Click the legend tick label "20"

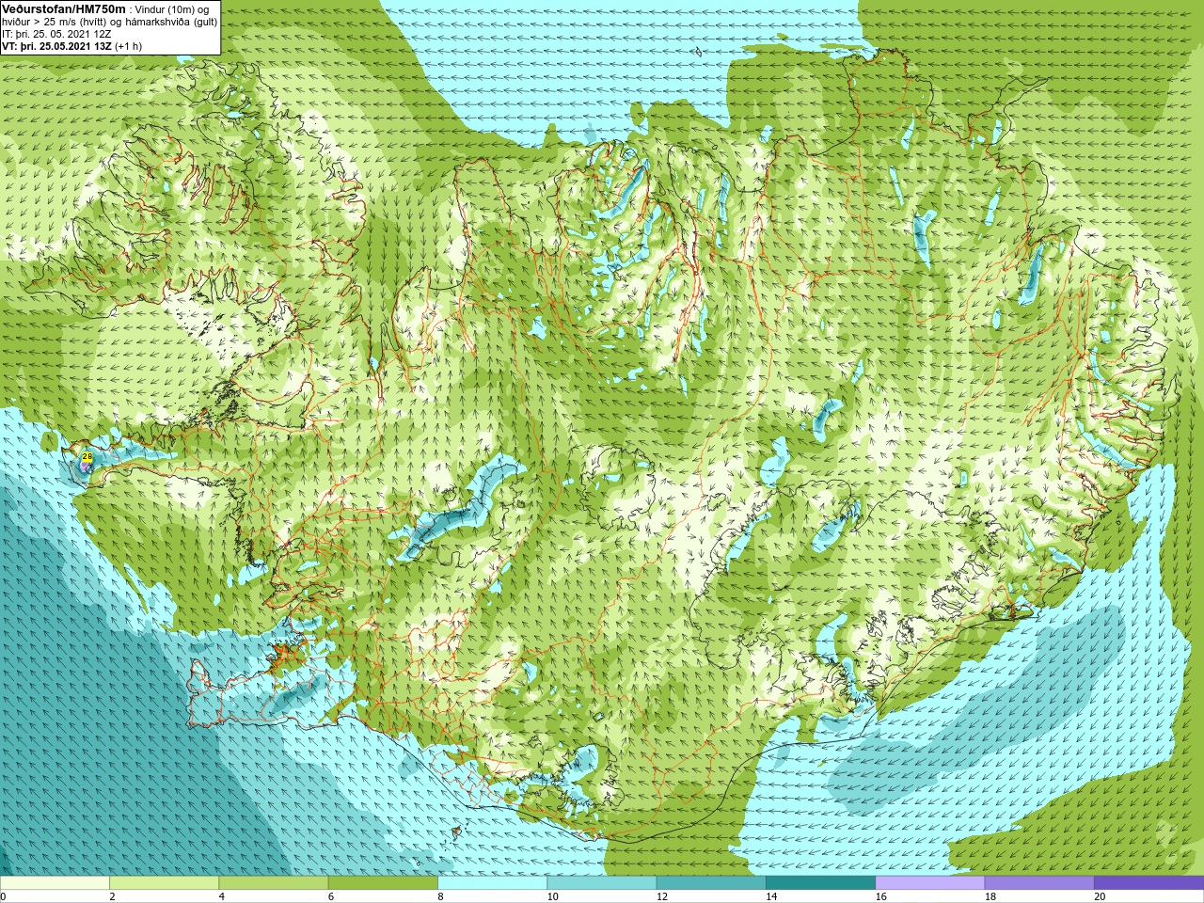(1100, 896)
